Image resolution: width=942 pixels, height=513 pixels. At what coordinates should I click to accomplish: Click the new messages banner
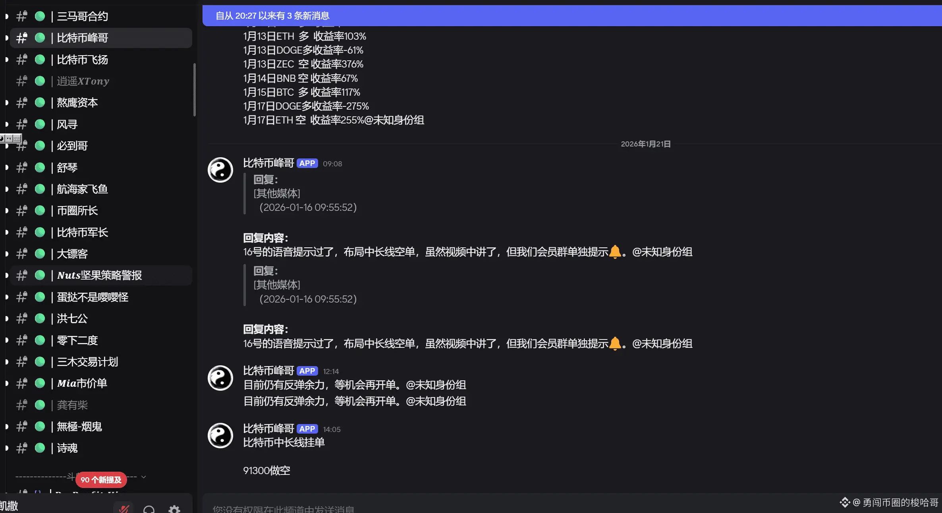(x=572, y=16)
